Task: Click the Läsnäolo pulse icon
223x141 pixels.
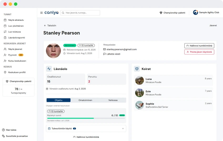Action: [x=49, y=69]
